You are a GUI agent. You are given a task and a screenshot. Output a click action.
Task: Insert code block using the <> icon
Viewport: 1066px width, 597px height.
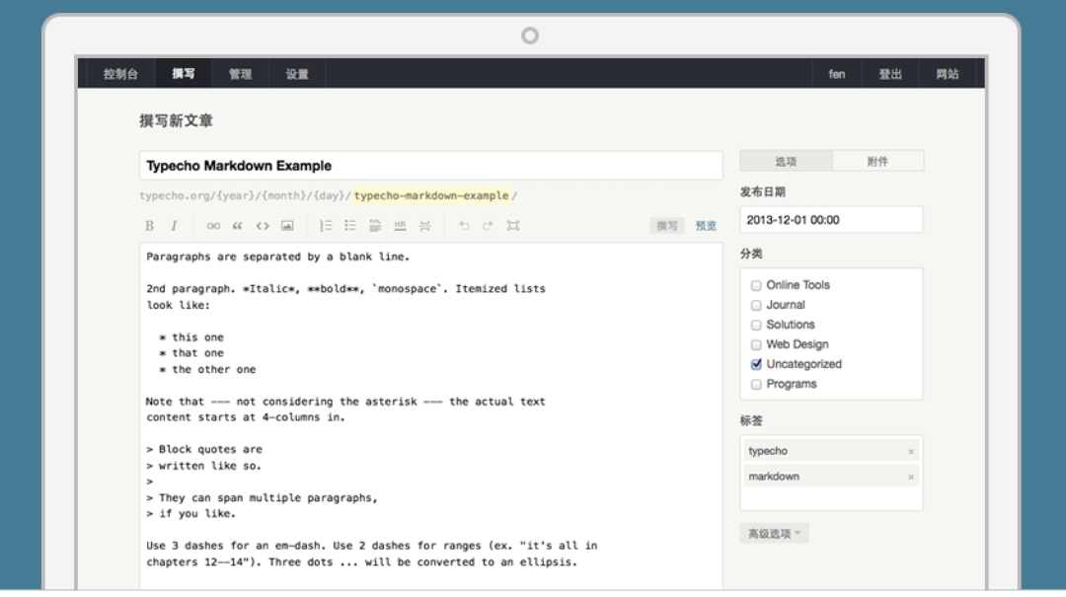pos(263,226)
